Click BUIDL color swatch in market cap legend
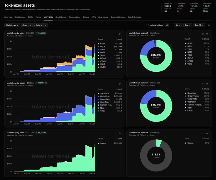This screenshot has height=180, width=216. click(99, 44)
